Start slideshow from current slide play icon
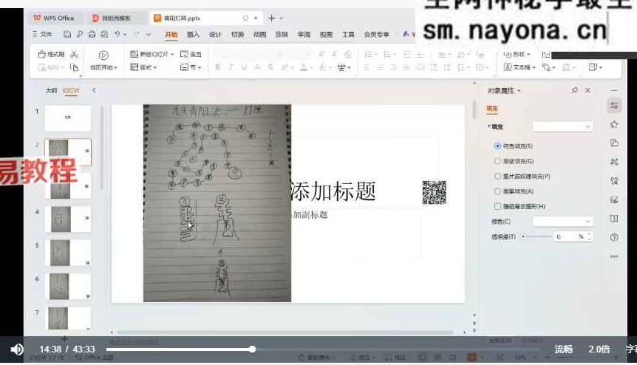The height and width of the screenshot is (365, 637). (x=103, y=55)
